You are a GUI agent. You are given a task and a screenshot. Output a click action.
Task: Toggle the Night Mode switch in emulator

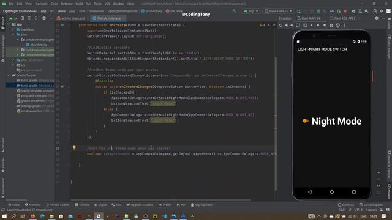pos(305,121)
